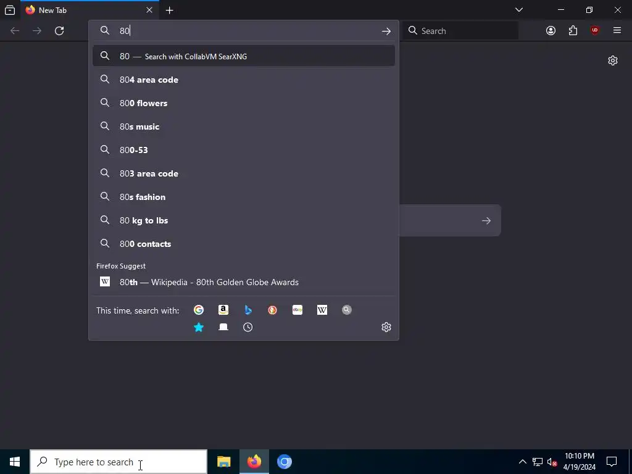Open search settings gear in the dropdown
632x474 pixels.
tap(386, 327)
